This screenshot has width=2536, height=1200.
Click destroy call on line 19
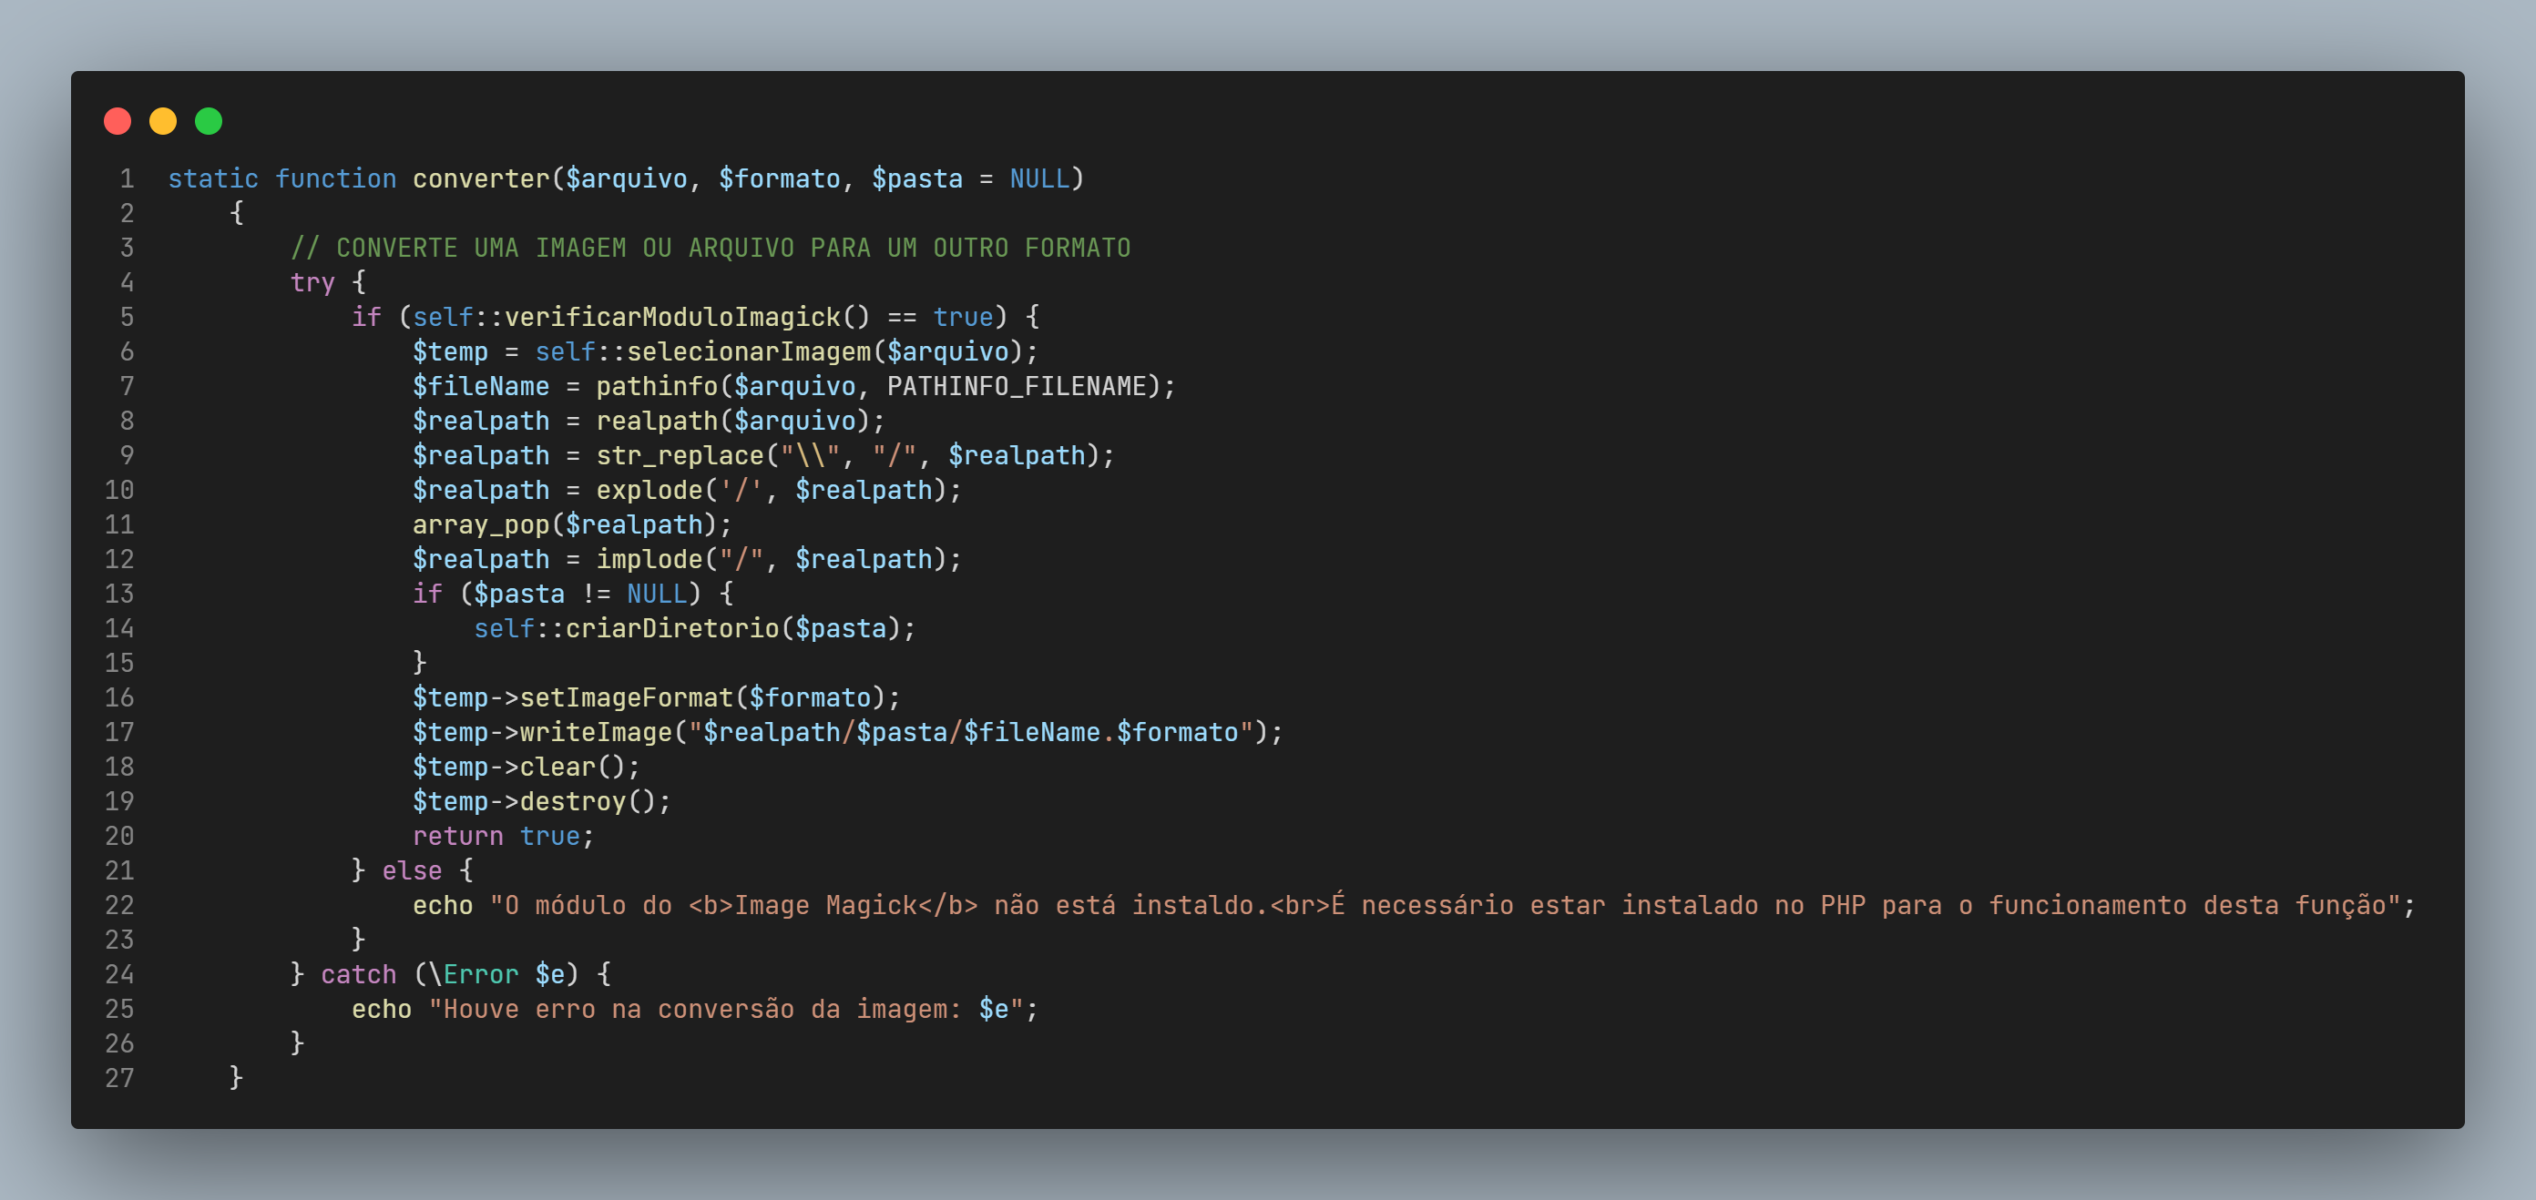tap(573, 801)
